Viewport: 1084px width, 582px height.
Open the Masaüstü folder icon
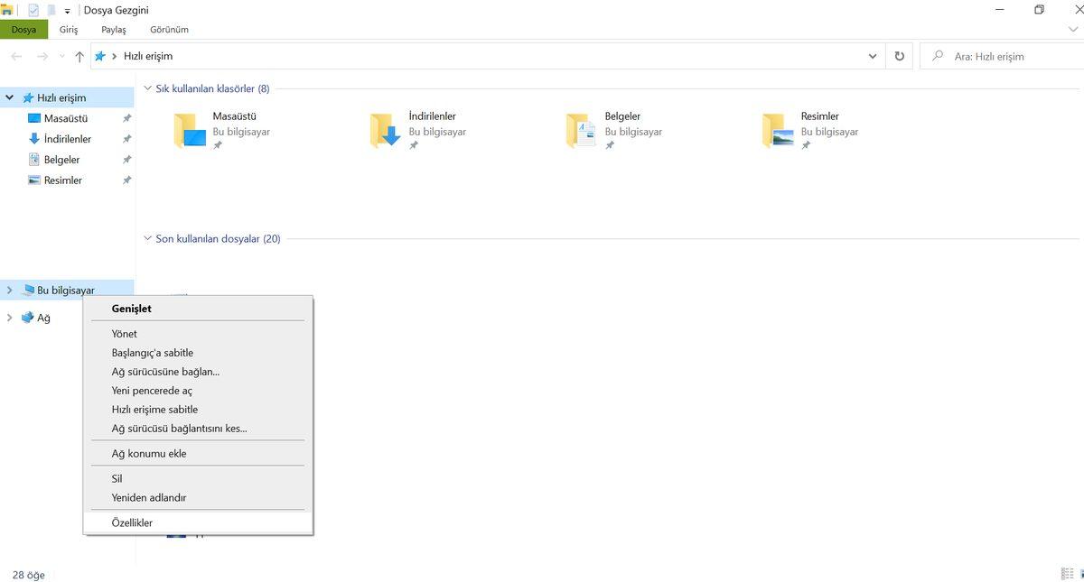point(191,131)
